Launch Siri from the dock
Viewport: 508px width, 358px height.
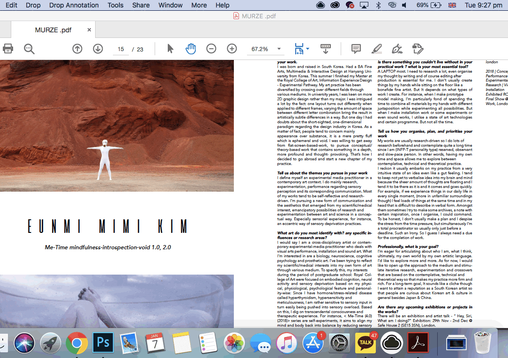[24, 343]
